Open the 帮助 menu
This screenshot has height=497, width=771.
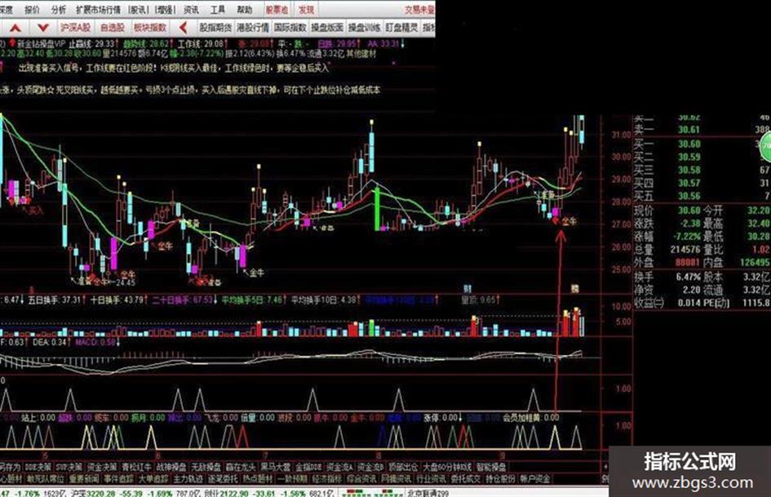point(244,9)
